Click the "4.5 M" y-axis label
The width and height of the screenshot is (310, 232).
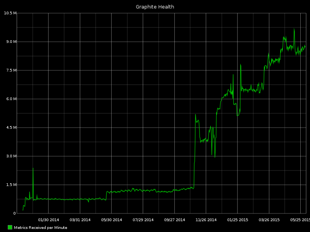12,128
